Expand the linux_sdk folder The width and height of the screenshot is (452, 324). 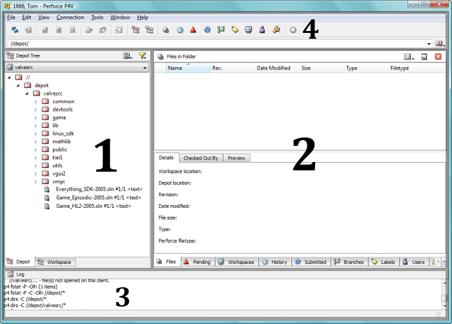point(36,134)
